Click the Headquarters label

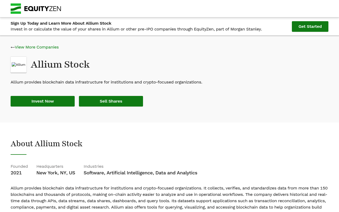coord(50,166)
